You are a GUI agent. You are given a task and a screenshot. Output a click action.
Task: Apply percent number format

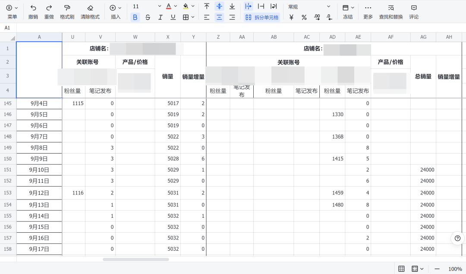click(x=304, y=16)
